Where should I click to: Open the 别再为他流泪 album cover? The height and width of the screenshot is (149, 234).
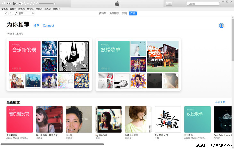coord(138,119)
